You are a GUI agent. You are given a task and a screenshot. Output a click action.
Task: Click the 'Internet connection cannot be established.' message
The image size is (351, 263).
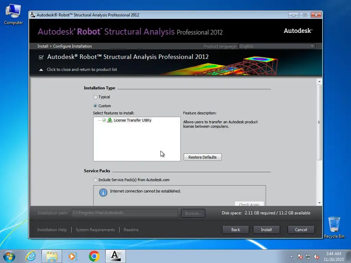pyautogui.click(x=145, y=191)
